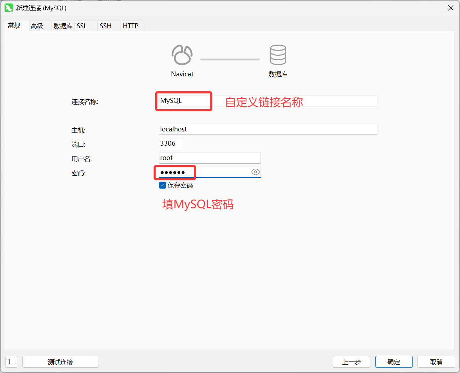The width and height of the screenshot is (460, 373).
Task: Focus the 主机 field containing localhost
Action: pyautogui.click(x=268, y=129)
